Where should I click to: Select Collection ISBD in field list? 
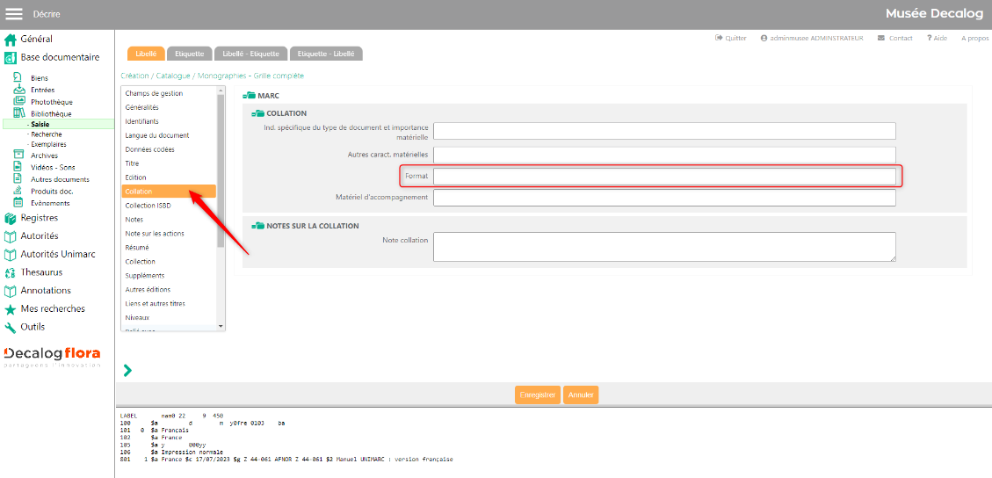(x=148, y=206)
